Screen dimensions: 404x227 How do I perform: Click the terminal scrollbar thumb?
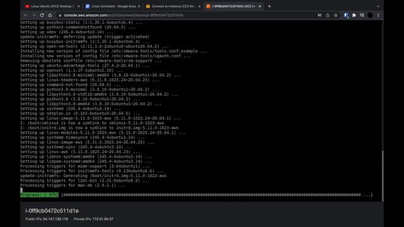pyautogui.click(x=383, y=176)
